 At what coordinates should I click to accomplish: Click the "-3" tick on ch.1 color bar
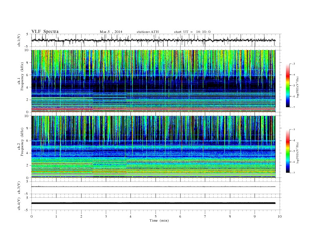pyautogui.click(x=294, y=64)
